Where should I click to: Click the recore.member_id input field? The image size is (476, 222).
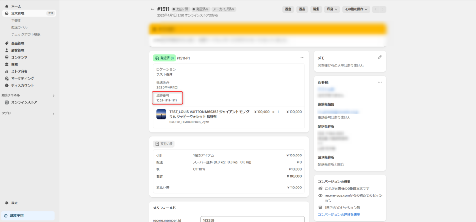click(x=252, y=220)
